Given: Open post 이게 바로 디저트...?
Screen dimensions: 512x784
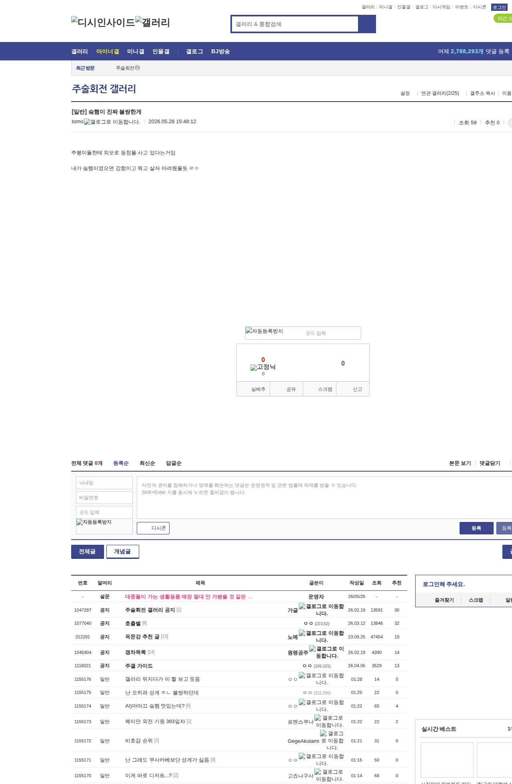Looking at the screenshot, I should pyautogui.click(x=148, y=776).
